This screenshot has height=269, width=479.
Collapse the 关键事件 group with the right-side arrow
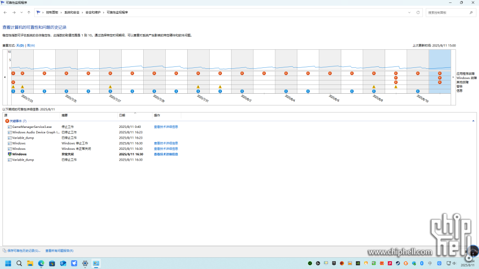tap(473, 121)
